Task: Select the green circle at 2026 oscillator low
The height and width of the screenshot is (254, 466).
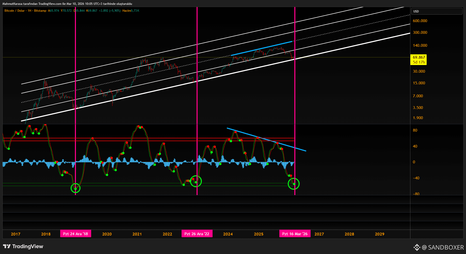Action: (x=294, y=184)
